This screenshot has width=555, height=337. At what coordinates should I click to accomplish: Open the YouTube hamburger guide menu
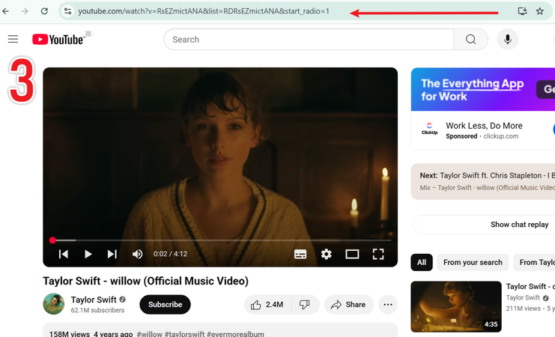(13, 39)
